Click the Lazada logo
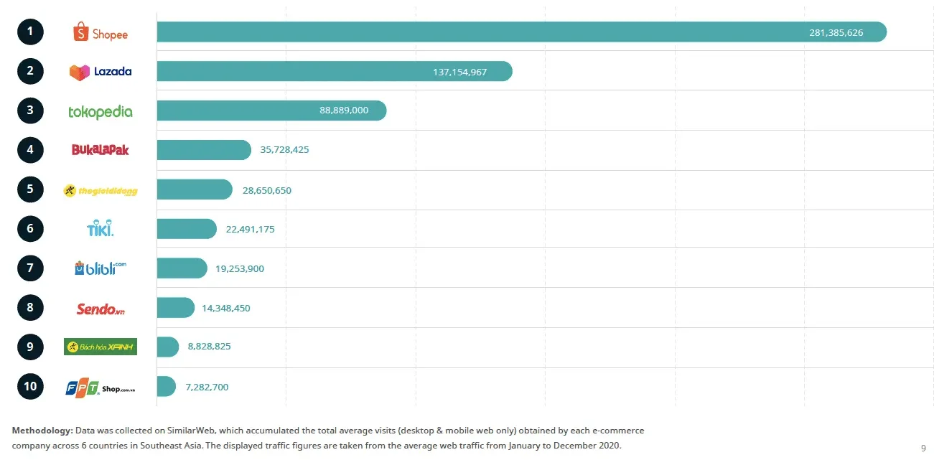This screenshot has height=460, width=934. click(x=101, y=72)
